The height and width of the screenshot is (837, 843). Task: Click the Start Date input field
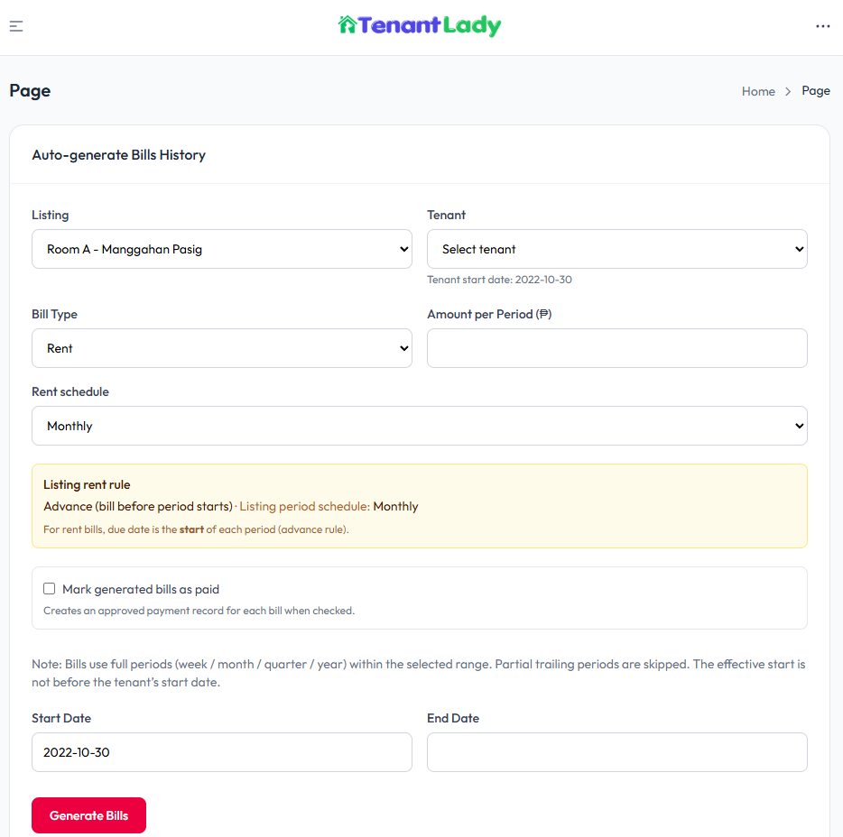pyautogui.click(x=221, y=752)
